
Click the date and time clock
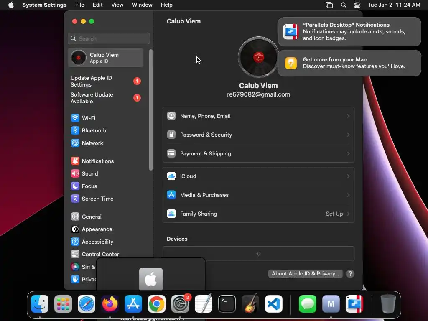pos(394,5)
